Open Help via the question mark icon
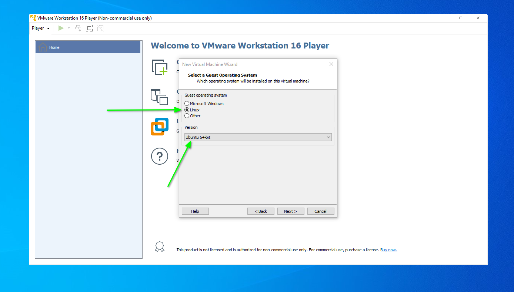 click(160, 156)
